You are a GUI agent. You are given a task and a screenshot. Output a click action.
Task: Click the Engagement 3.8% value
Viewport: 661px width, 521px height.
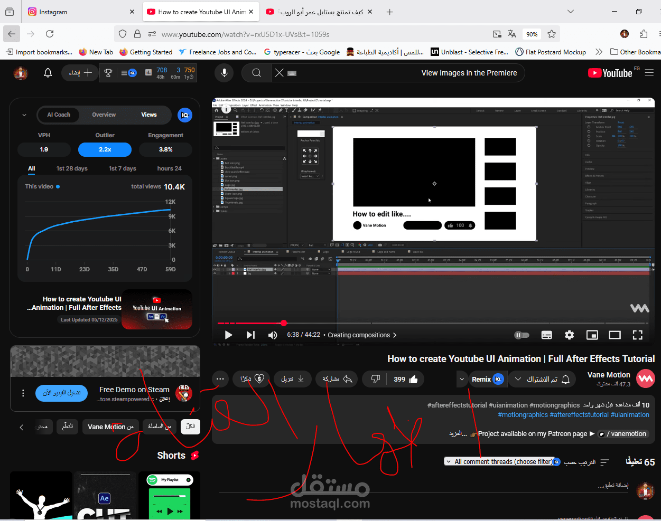(165, 149)
